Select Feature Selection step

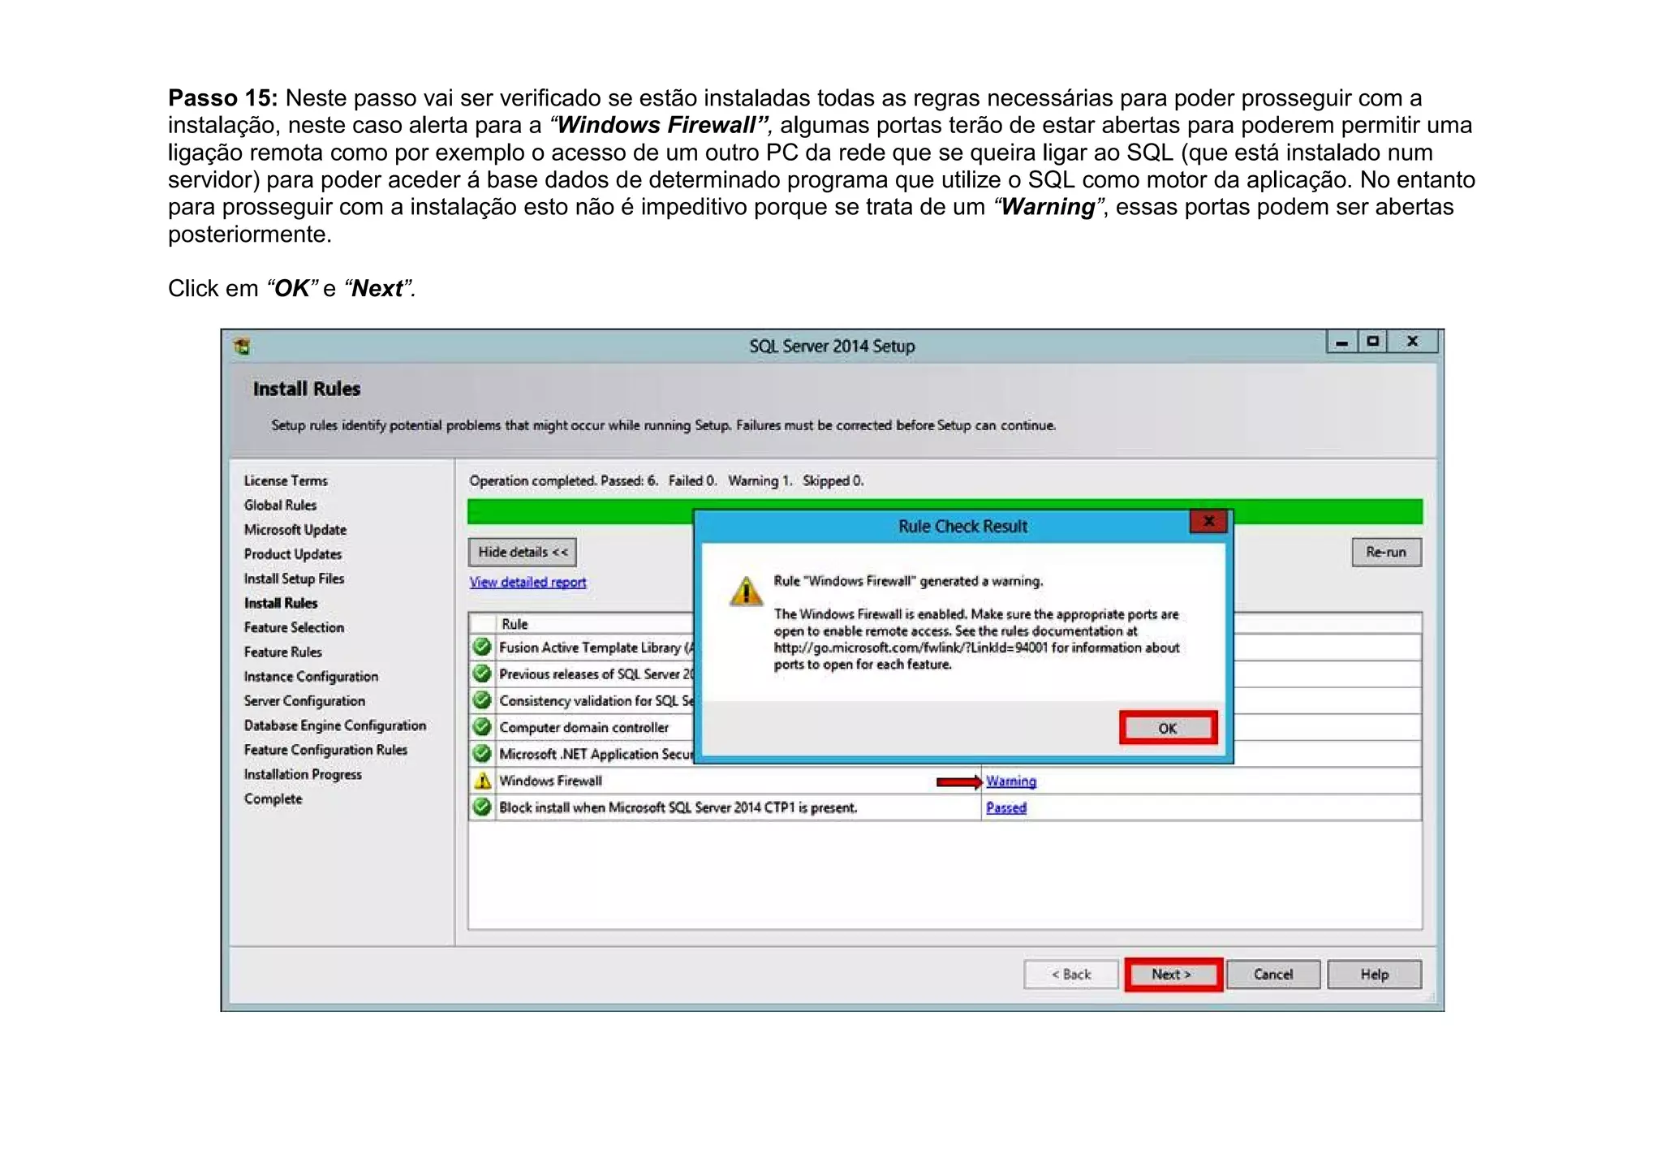(x=294, y=627)
